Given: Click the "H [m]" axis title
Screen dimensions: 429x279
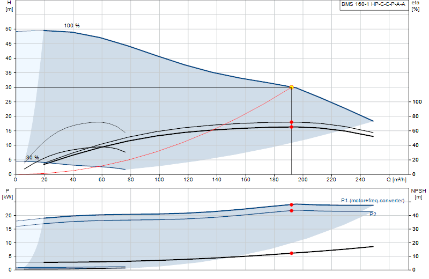Looking at the screenshot, I should (9, 6).
